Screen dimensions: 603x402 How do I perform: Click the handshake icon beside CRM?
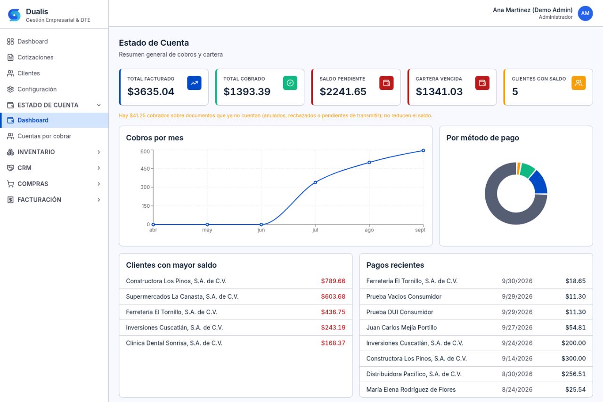tap(10, 168)
